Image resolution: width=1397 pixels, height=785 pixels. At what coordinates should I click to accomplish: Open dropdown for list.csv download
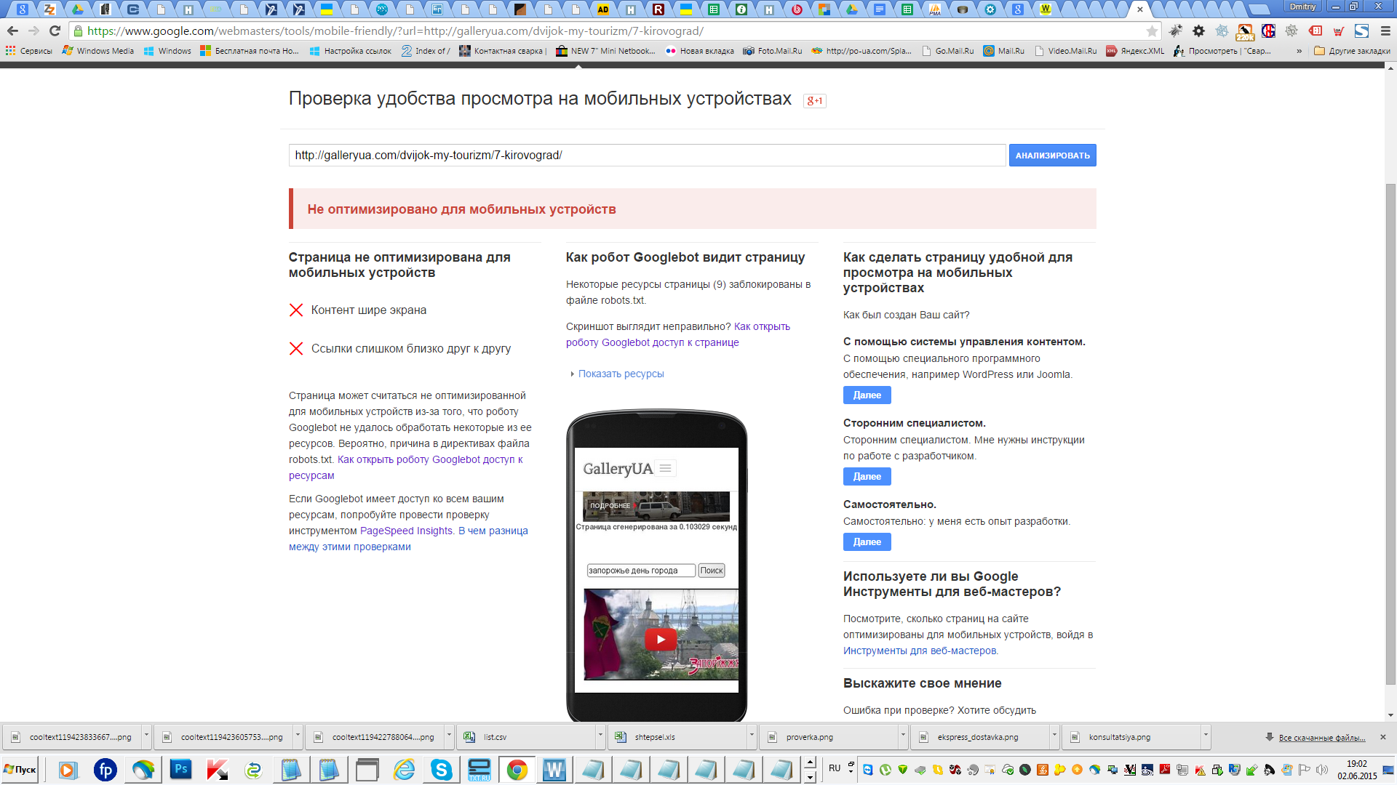tap(600, 736)
